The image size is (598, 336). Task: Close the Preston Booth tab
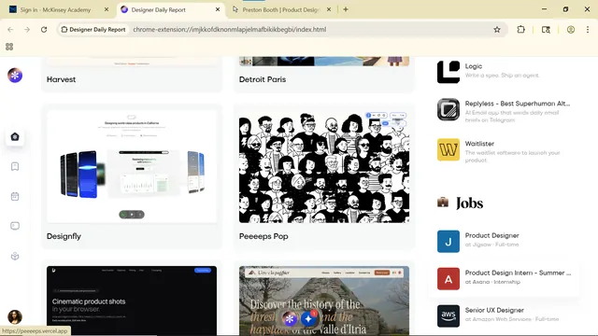329,9
